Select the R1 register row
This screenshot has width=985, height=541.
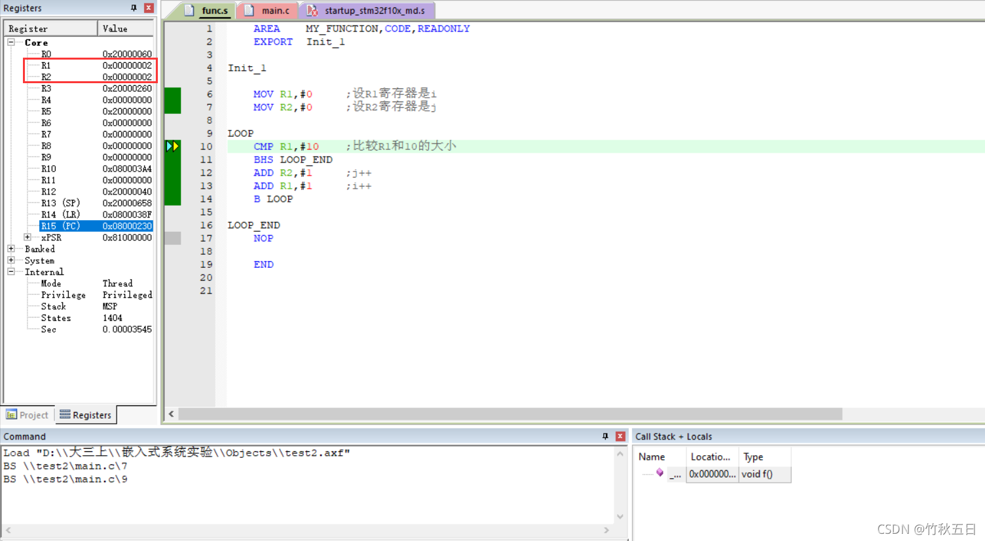(96, 65)
